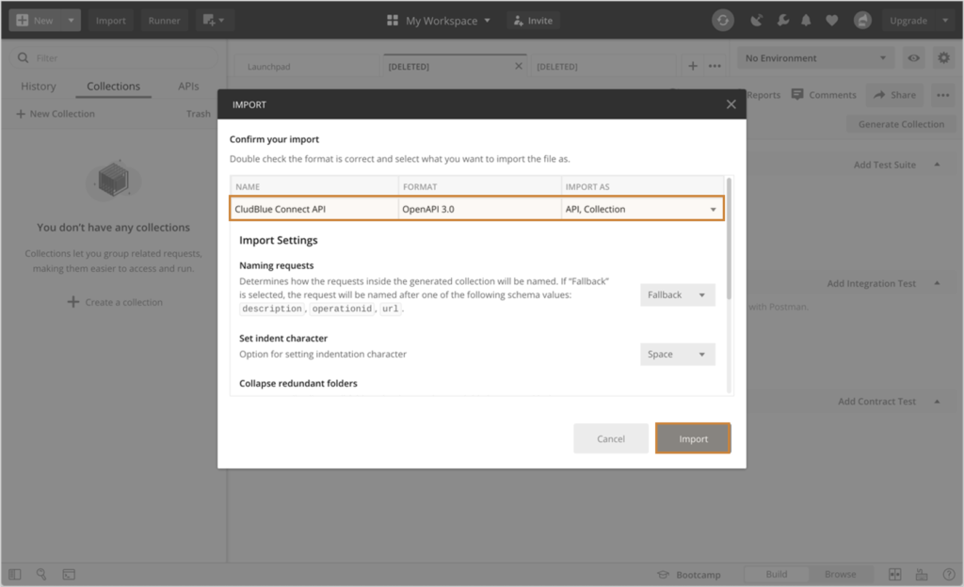Collapse the Add Contract Test section arrow

click(x=937, y=401)
